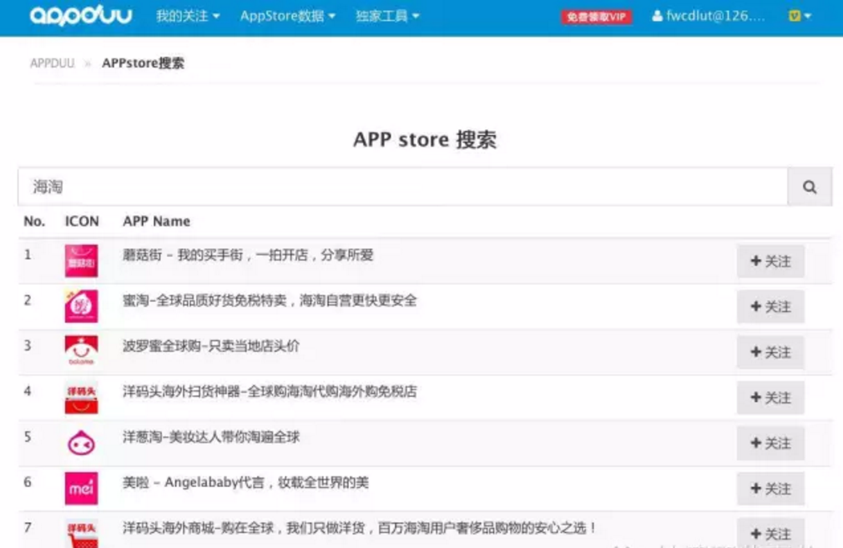Open the 我的关注 dropdown menu
The image size is (843, 548).
pyautogui.click(x=188, y=16)
